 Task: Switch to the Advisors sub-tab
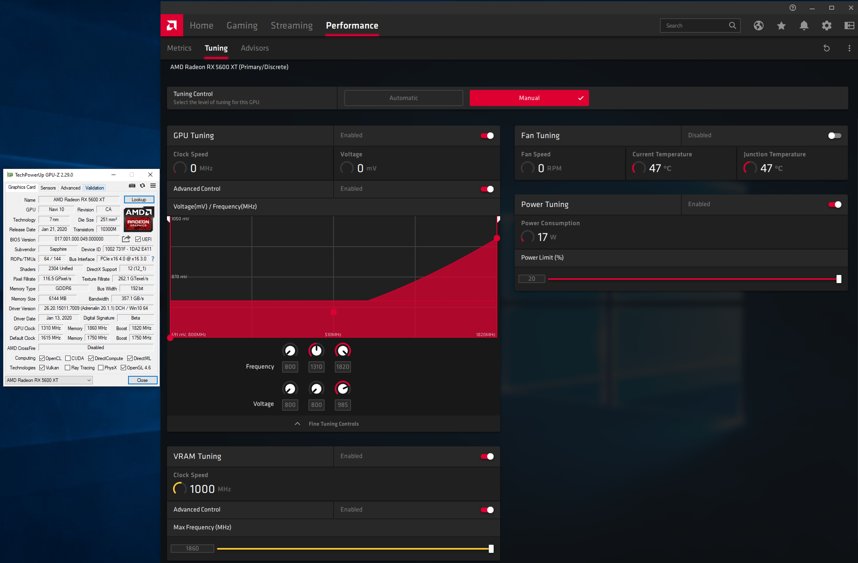(255, 48)
